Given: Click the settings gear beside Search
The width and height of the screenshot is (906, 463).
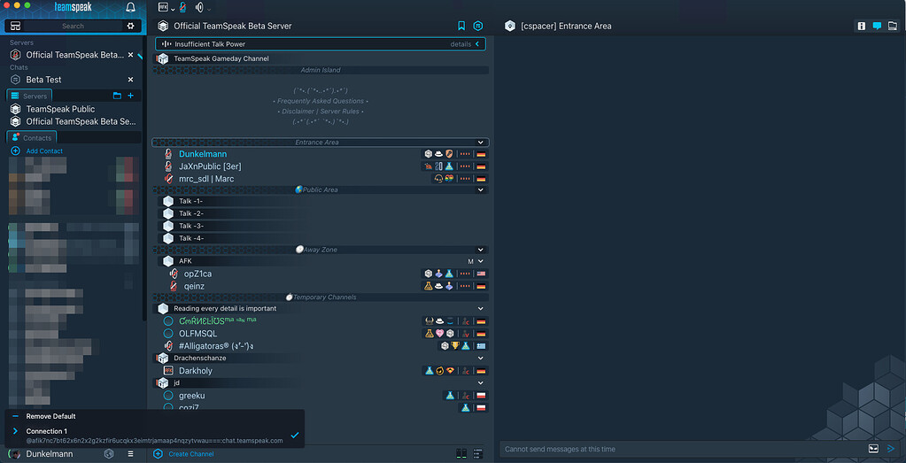Looking at the screenshot, I should coord(131,26).
